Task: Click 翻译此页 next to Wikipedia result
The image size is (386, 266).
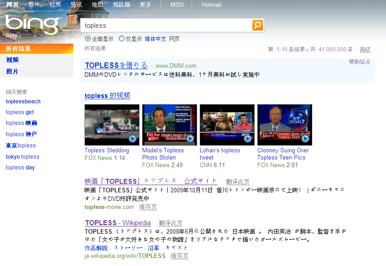Action: pos(171,223)
